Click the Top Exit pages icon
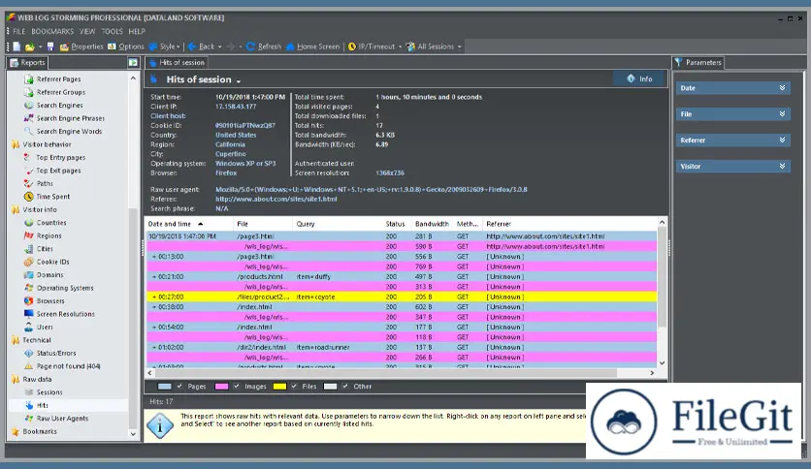The width and height of the screenshot is (811, 469). tap(29, 171)
